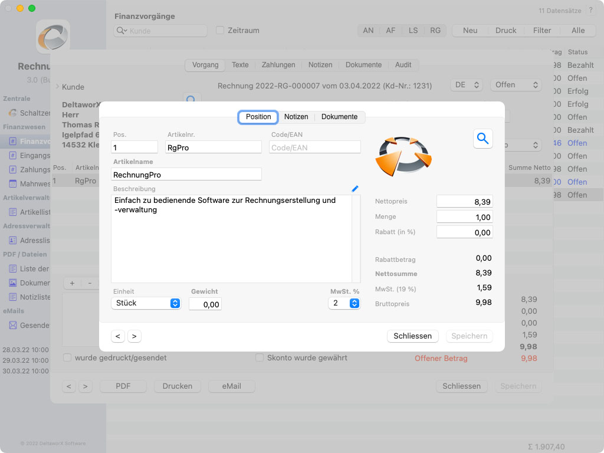Click the Finanzvorgänge sidebar icon
This screenshot has height=453, width=604.
point(13,142)
